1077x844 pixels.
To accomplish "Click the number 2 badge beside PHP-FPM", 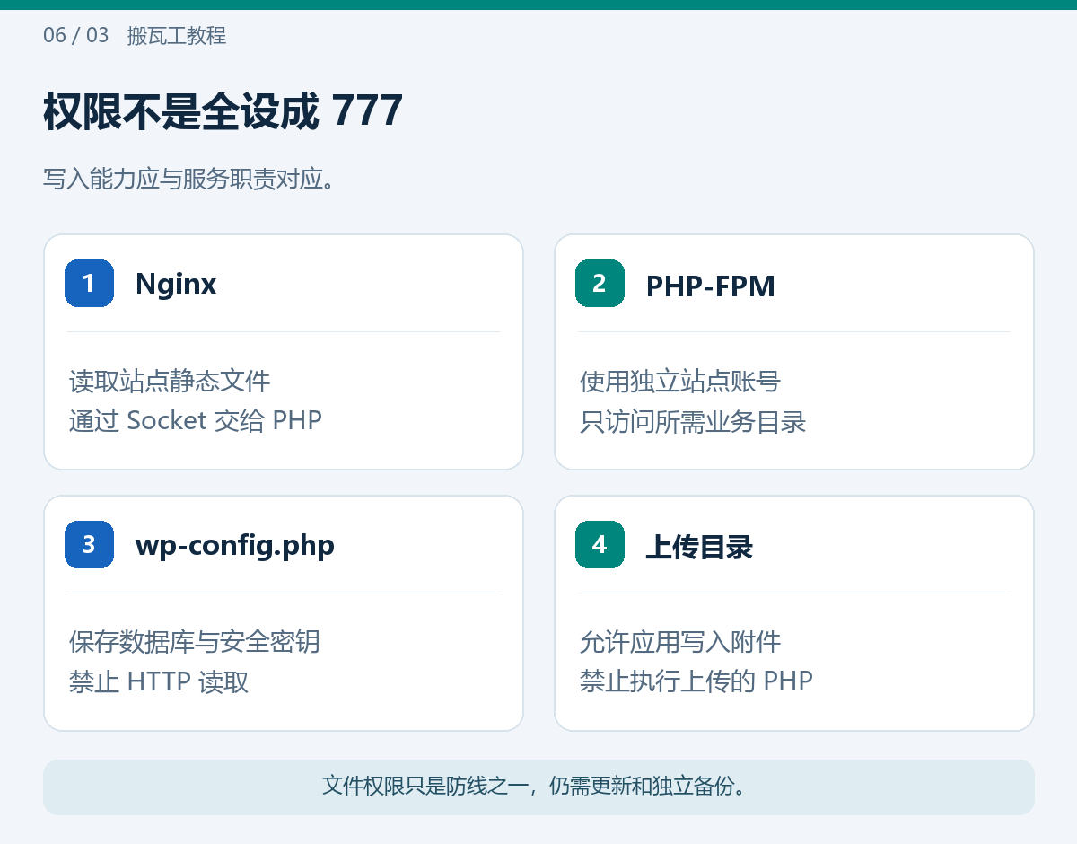I will click(600, 283).
